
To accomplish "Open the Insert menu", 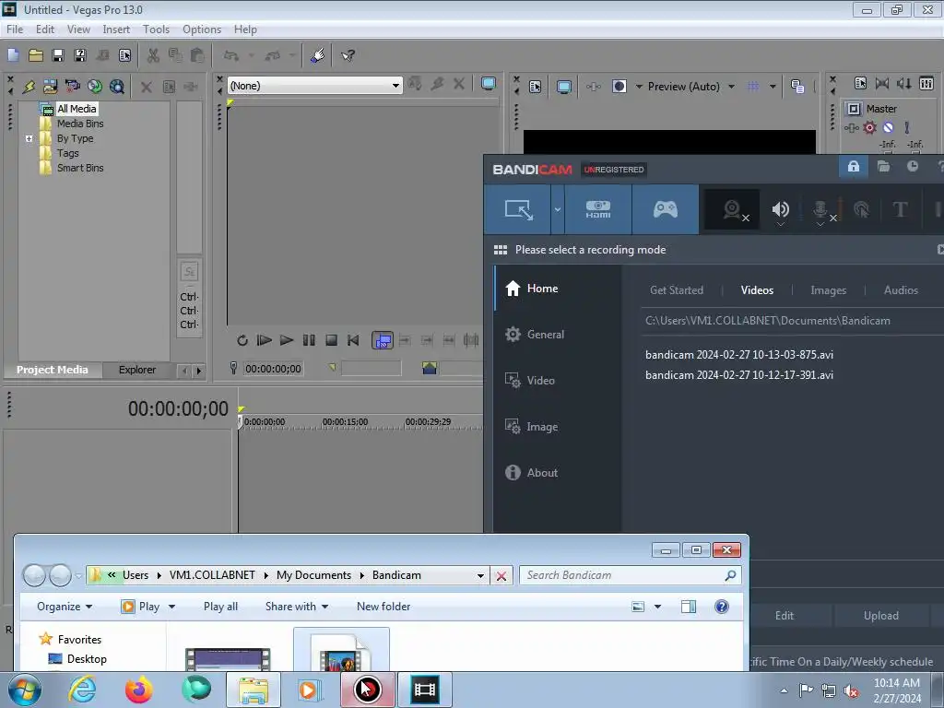I will coord(116,29).
